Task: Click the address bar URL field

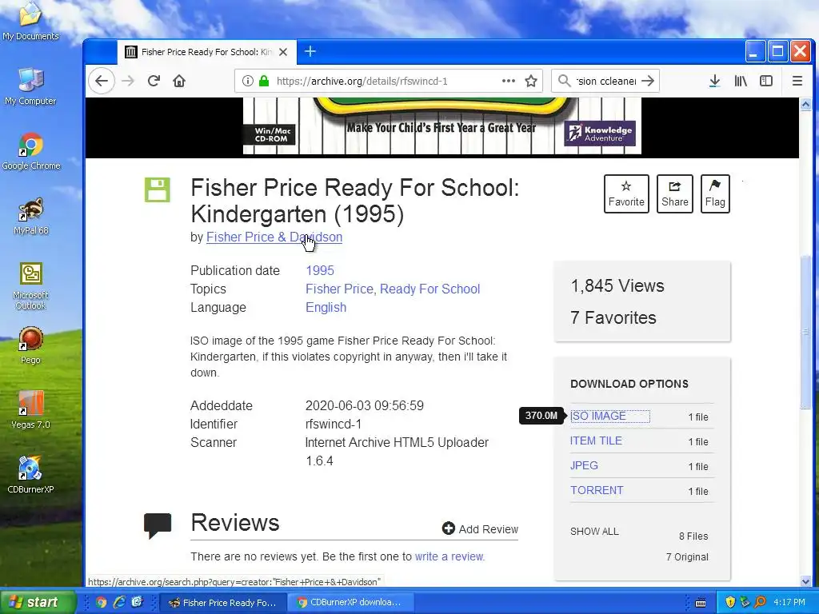Action: click(x=389, y=81)
